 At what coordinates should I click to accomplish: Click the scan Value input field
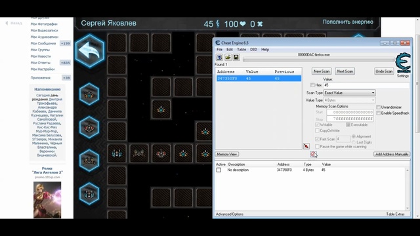[x=366, y=85]
